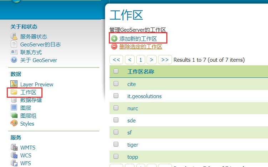Check the tiger workspace checkbox
Viewport: 268px width, 167px height.
116,144
